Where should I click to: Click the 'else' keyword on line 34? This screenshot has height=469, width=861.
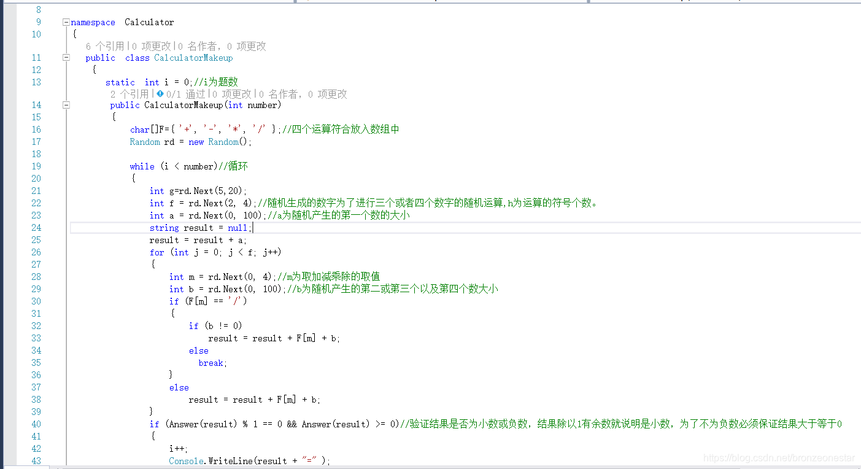point(199,351)
